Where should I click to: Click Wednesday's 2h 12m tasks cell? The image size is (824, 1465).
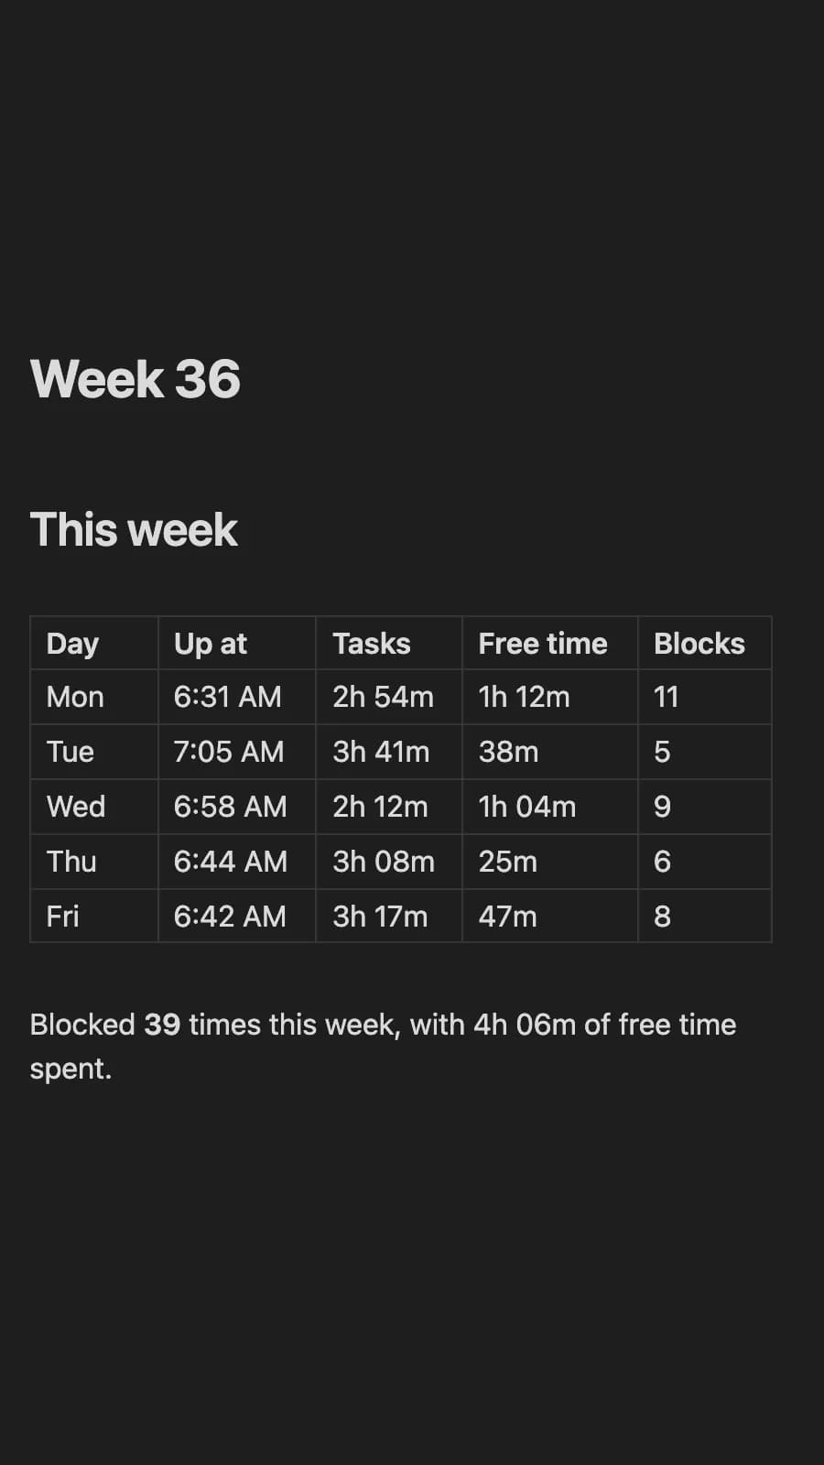point(389,807)
